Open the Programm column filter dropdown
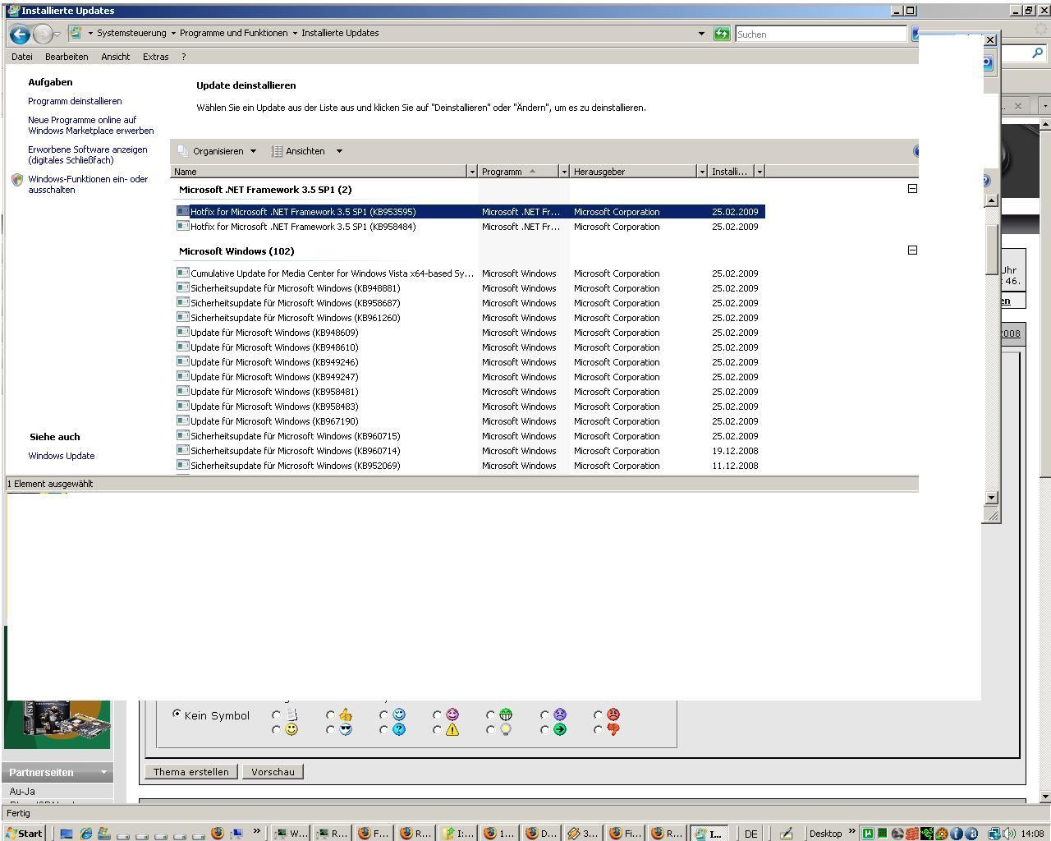The width and height of the screenshot is (1051, 841). [x=564, y=172]
